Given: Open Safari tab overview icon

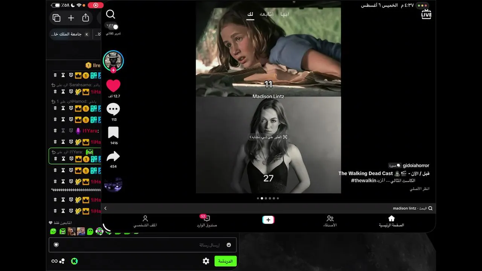Looking at the screenshot, I should pyautogui.click(x=56, y=18).
